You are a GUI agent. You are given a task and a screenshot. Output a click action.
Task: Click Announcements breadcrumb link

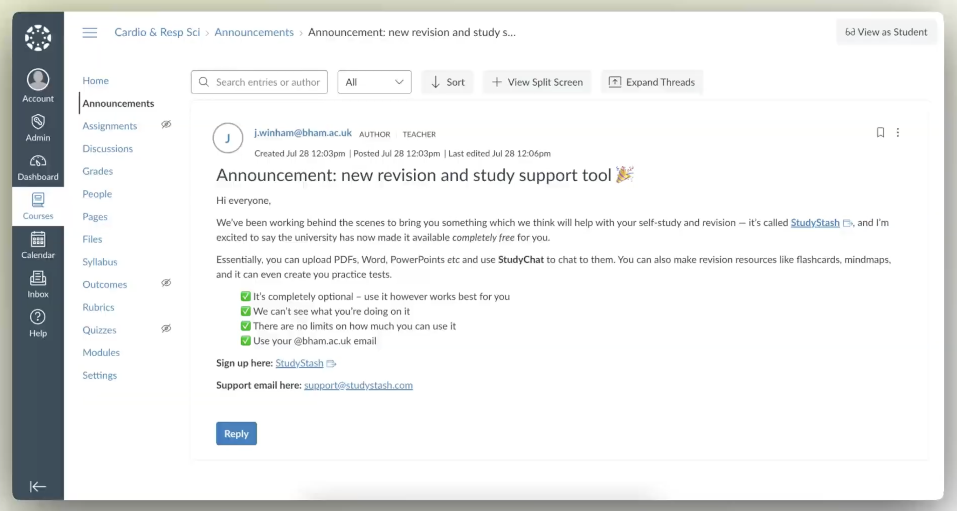pos(254,32)
